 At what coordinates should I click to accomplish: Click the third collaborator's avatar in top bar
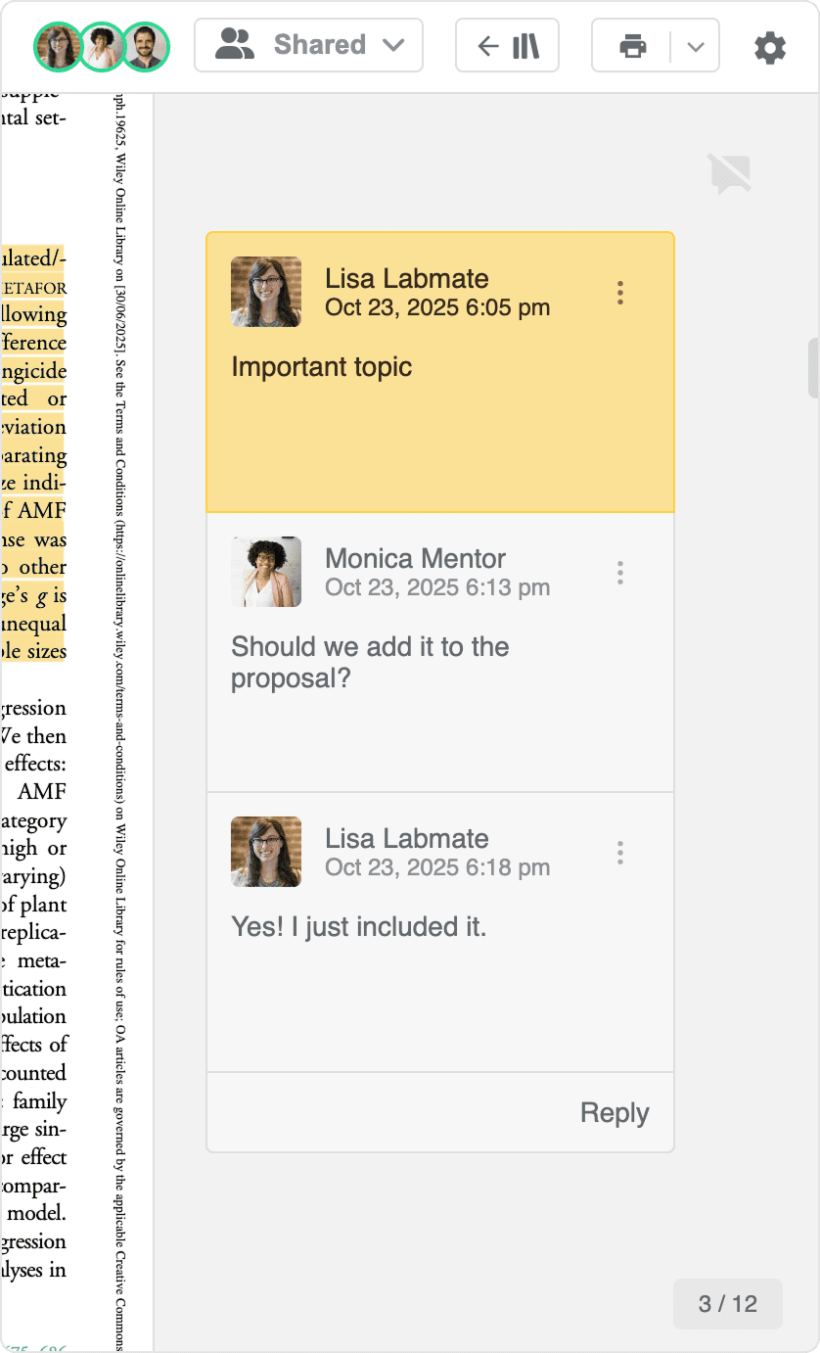pyautogui.click(x=146, y=46)
